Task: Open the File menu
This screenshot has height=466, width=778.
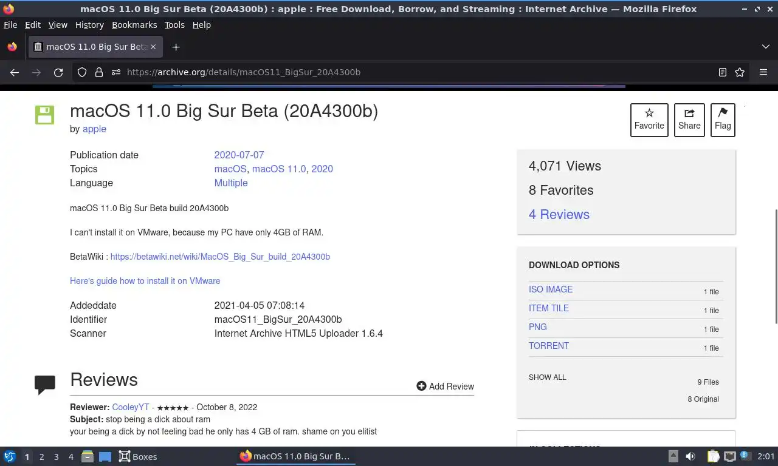Action: tap(10, 25)
